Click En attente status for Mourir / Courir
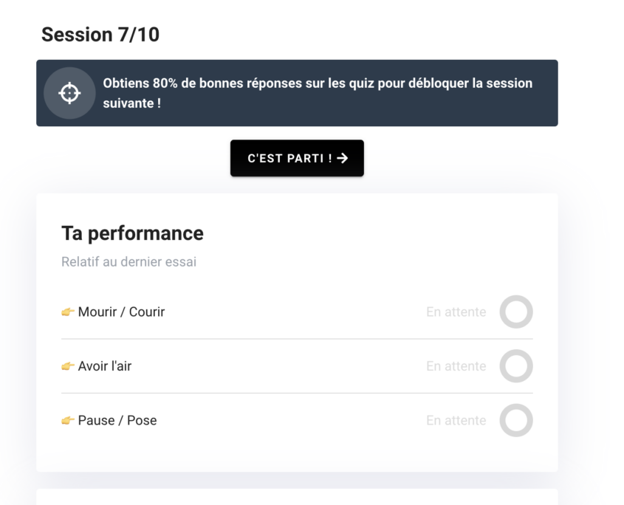The image size is (624, 505). [456, 312]
